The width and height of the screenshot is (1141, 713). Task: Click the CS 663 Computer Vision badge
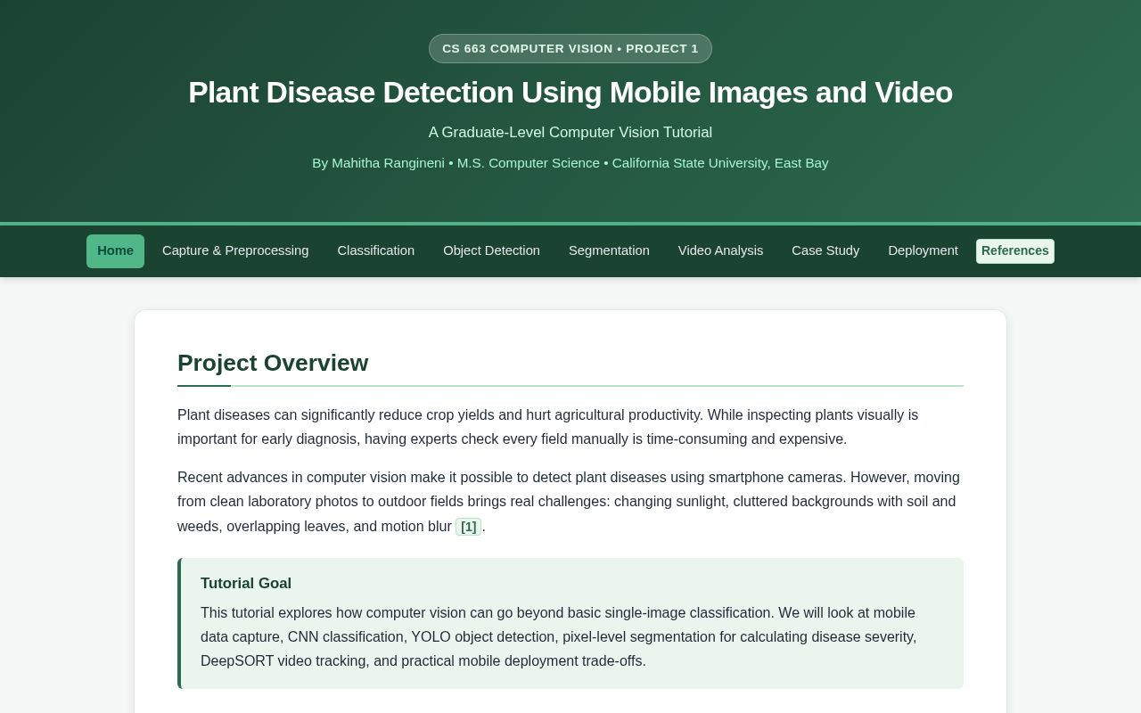(570, 49)
